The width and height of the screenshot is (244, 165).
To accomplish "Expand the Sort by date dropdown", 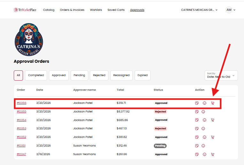I will pyautogui.click(x=221, y=75).
